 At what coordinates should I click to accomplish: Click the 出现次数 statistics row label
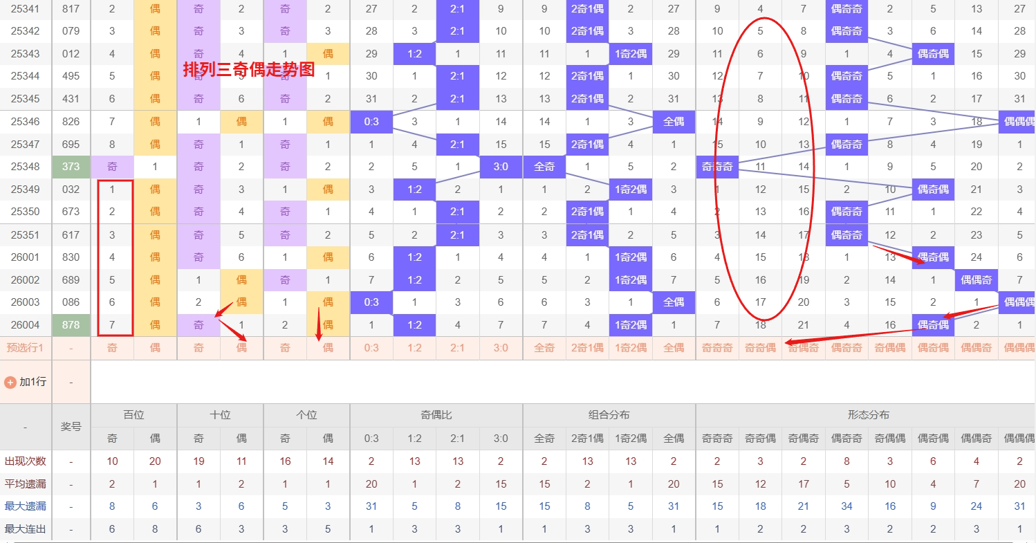[x=26, y=461]
